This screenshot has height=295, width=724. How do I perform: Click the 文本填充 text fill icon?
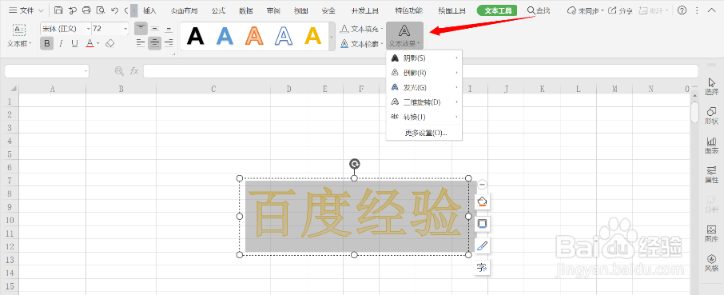[344, 29]
